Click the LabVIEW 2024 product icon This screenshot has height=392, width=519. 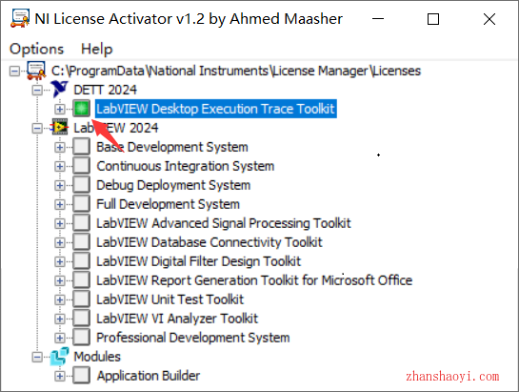[60, 128]
